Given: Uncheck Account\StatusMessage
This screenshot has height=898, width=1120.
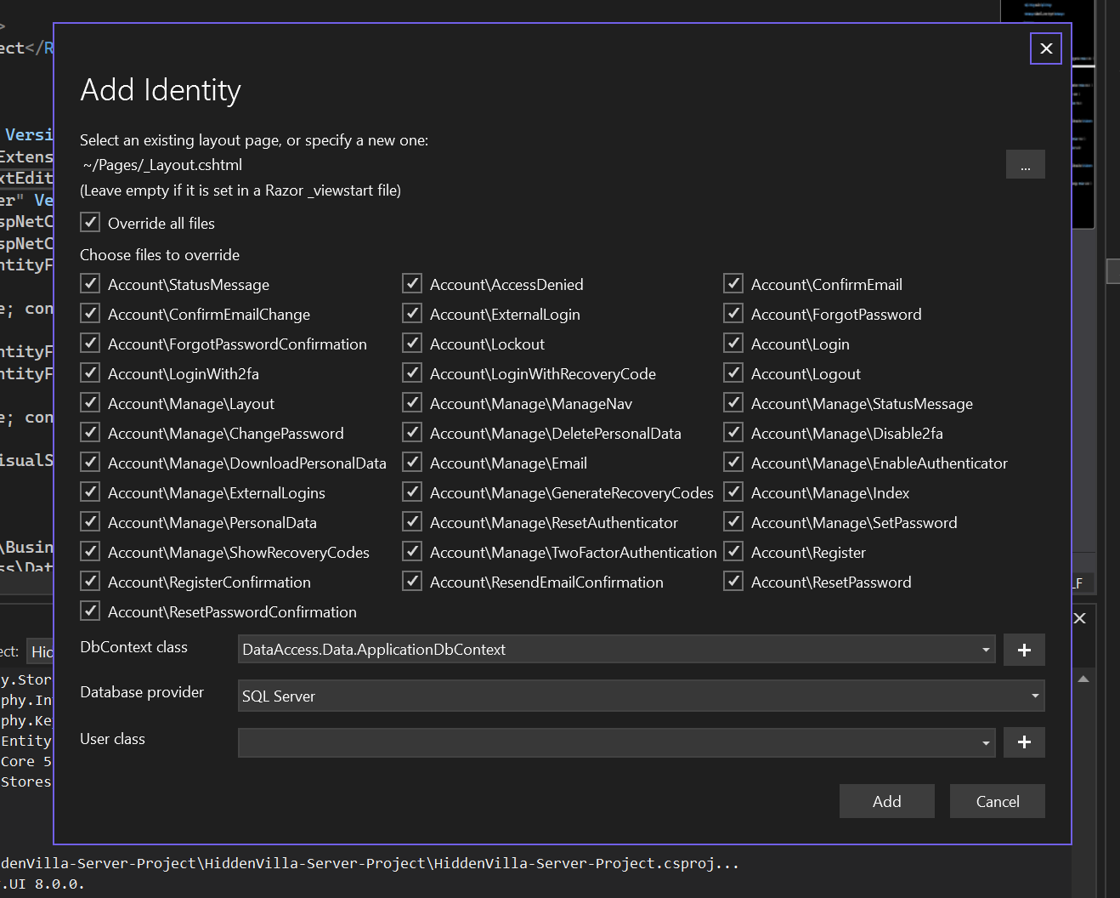Looking at the screenshot, I should click(90, 284).
